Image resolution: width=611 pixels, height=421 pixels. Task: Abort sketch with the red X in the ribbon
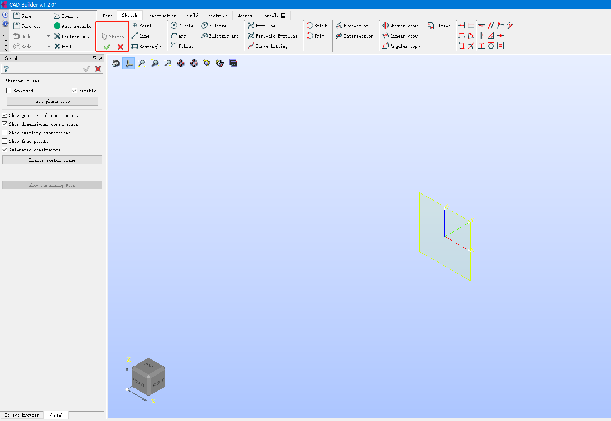pyautogui.click(x=120, y=47)
